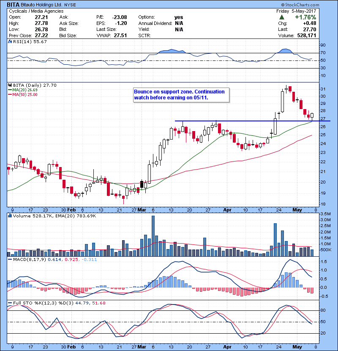338x351 pixels.
Task: Click the 80 level on stochastic axis
Action: pyautogui.click(x=323, y=310)
